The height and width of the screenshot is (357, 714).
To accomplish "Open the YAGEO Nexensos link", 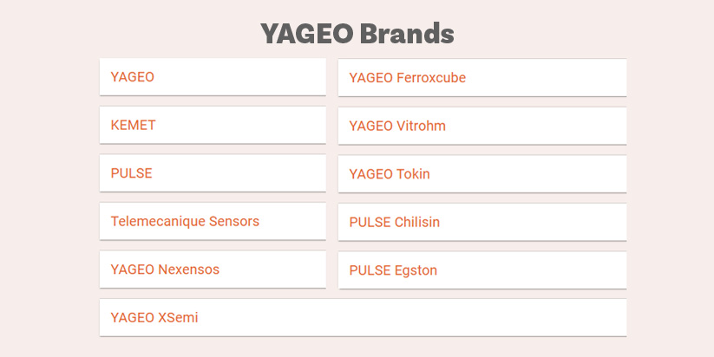I will pos(165,269).
